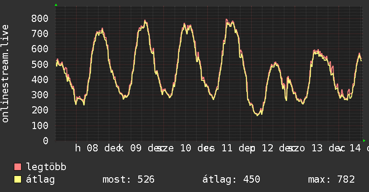Click the green arrow ending the x-axis
369x192 pixels.
[364, 141]
